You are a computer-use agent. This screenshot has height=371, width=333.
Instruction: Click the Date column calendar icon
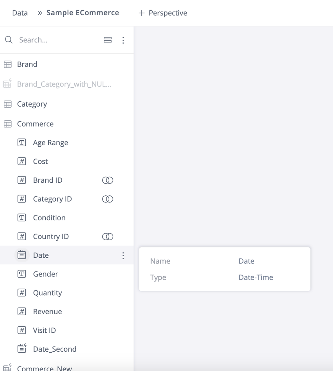[22, 255]
